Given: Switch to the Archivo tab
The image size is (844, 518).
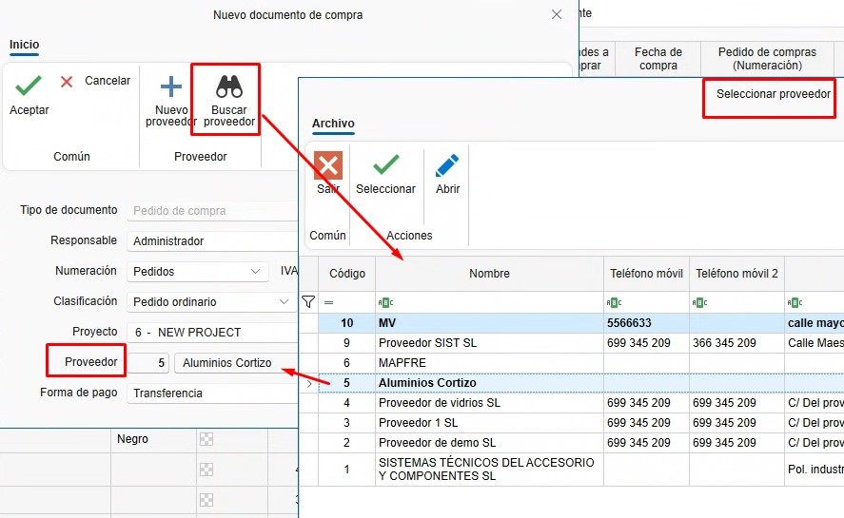Looking at the screenshot, I should [333, 124].
